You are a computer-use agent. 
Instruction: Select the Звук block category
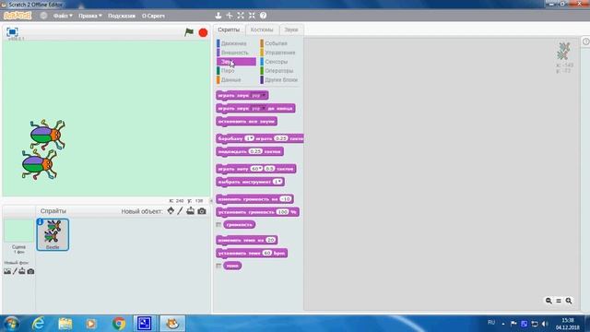(x=236, y=62)
